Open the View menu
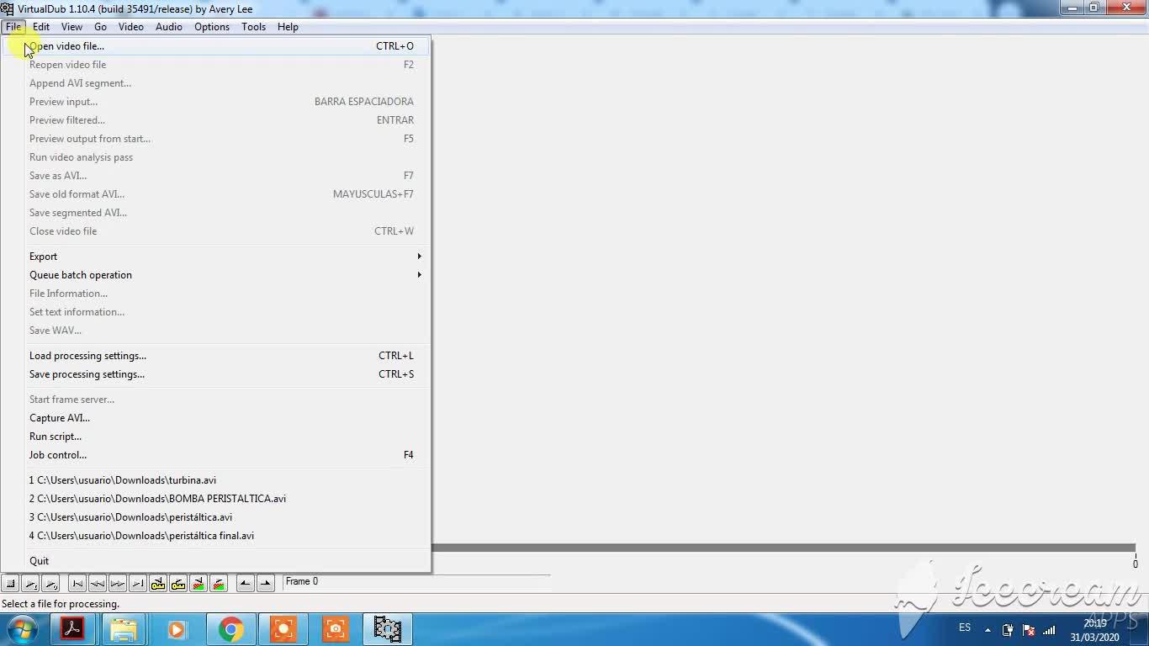Image resolution: width=1149 pixels, height=646 pixels. (71, 27)
